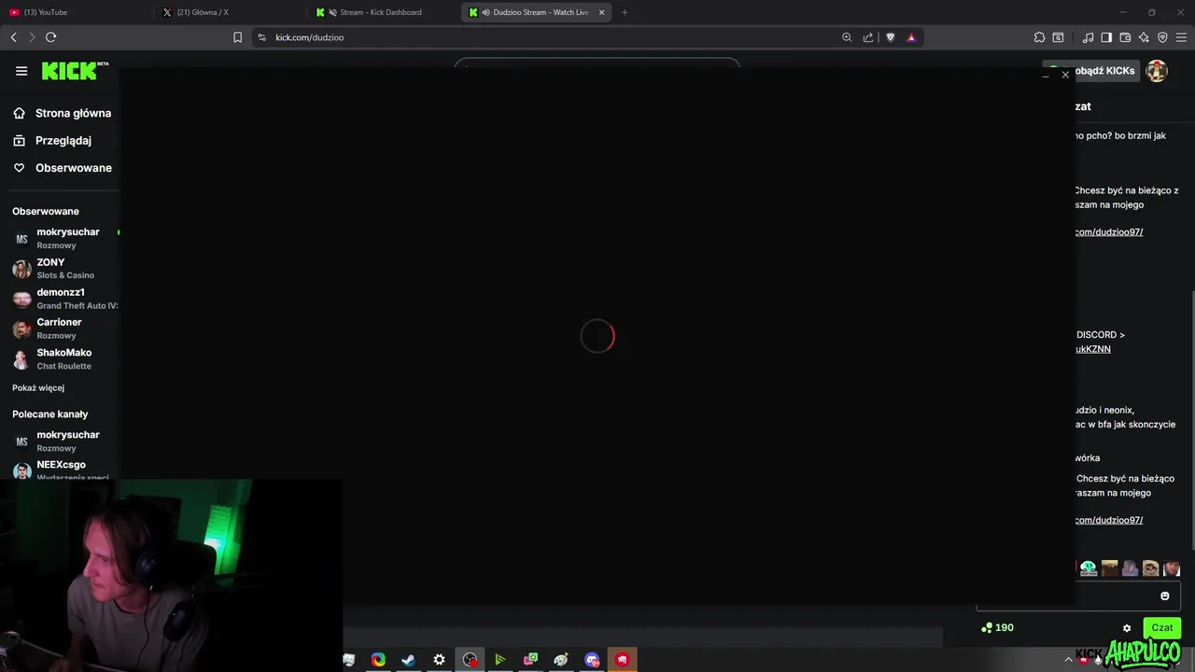
Task: Click the Zdobądź KICKs button
Action: pos(1091,71)
